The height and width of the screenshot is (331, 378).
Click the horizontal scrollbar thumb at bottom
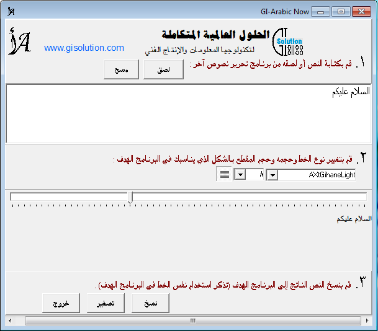coord(192,320)
